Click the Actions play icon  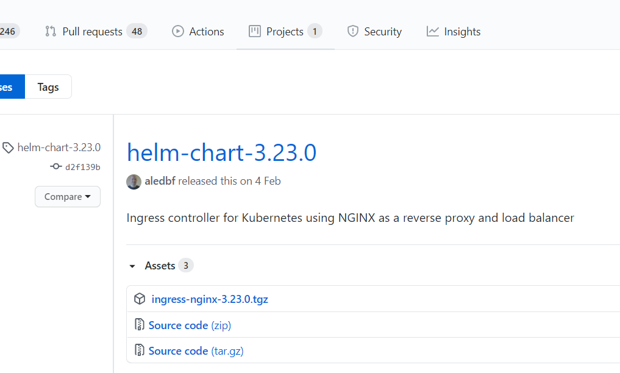click(178, 31)
